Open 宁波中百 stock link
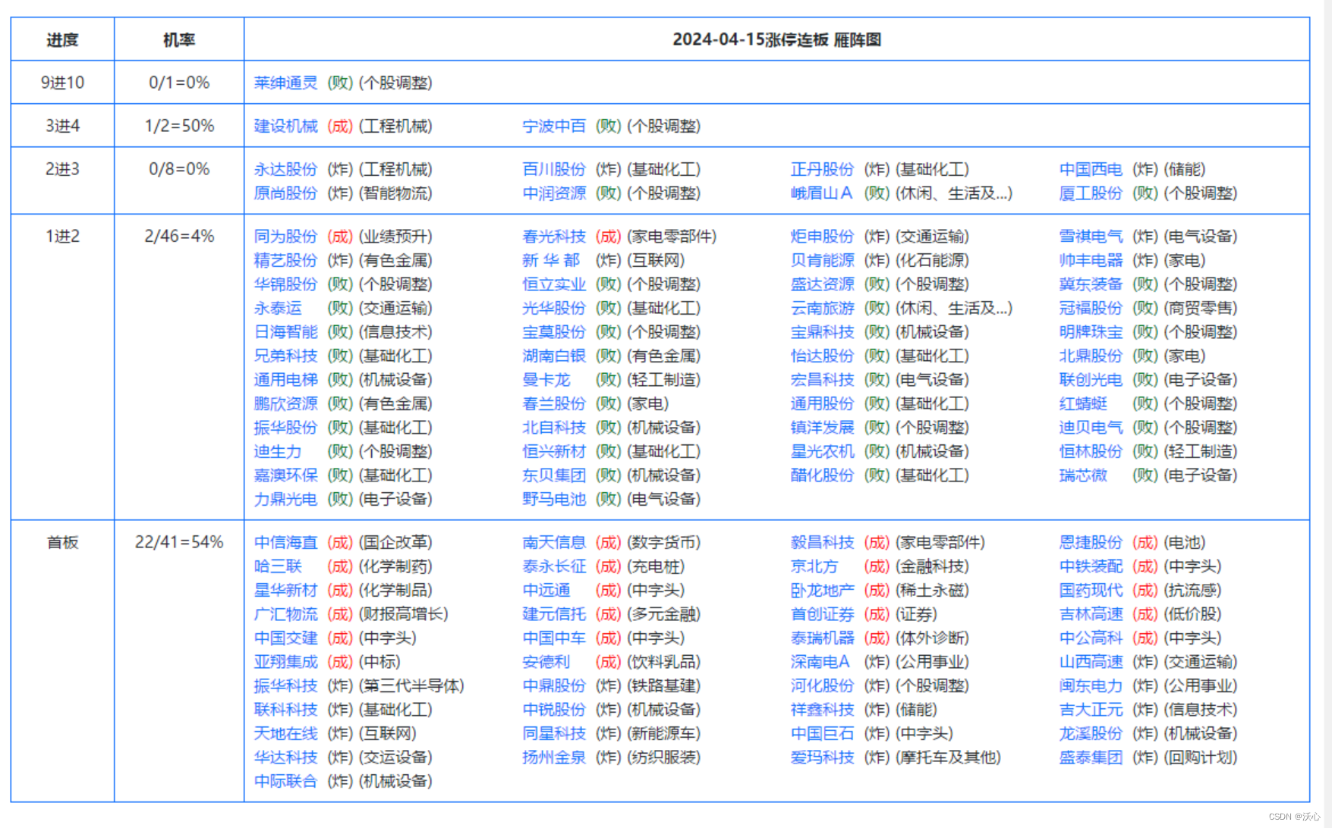The width and height of the screenshot is (1332, 828). [554, 126]
